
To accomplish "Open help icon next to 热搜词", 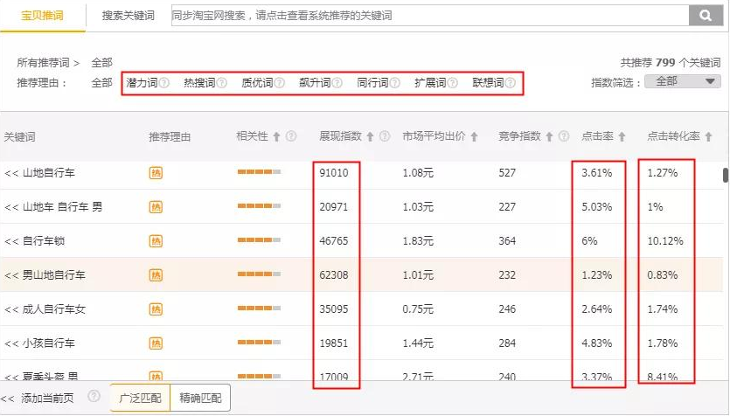I will point(221,83).
